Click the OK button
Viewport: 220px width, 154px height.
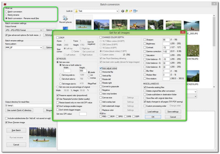tap(153, 117)
